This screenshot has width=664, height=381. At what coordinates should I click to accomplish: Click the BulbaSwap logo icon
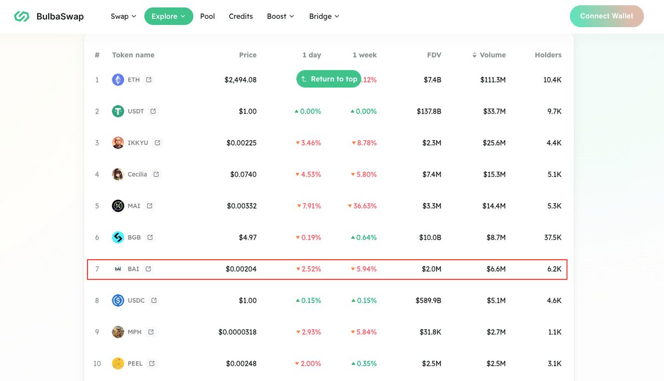[x=22, y=17]
